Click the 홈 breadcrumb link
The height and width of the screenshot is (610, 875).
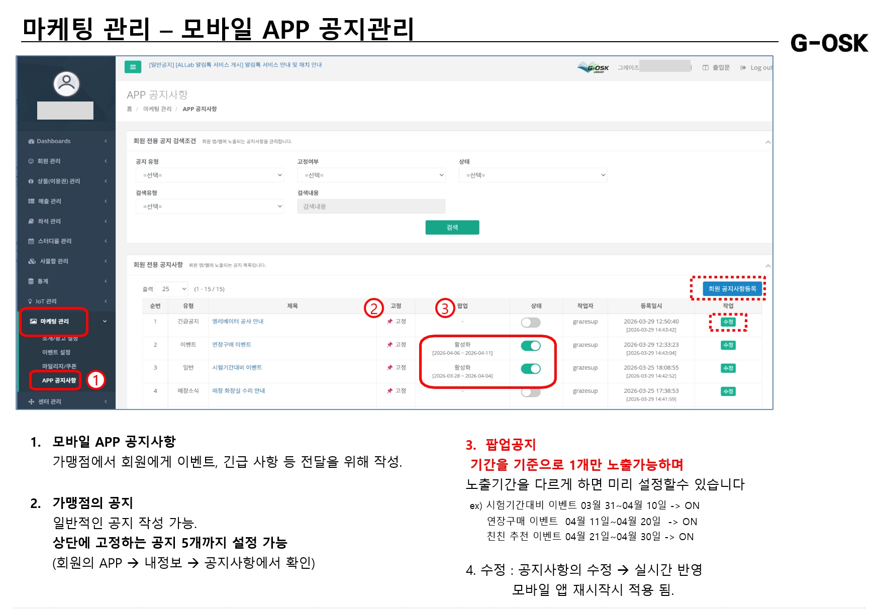tap(129, 109)
